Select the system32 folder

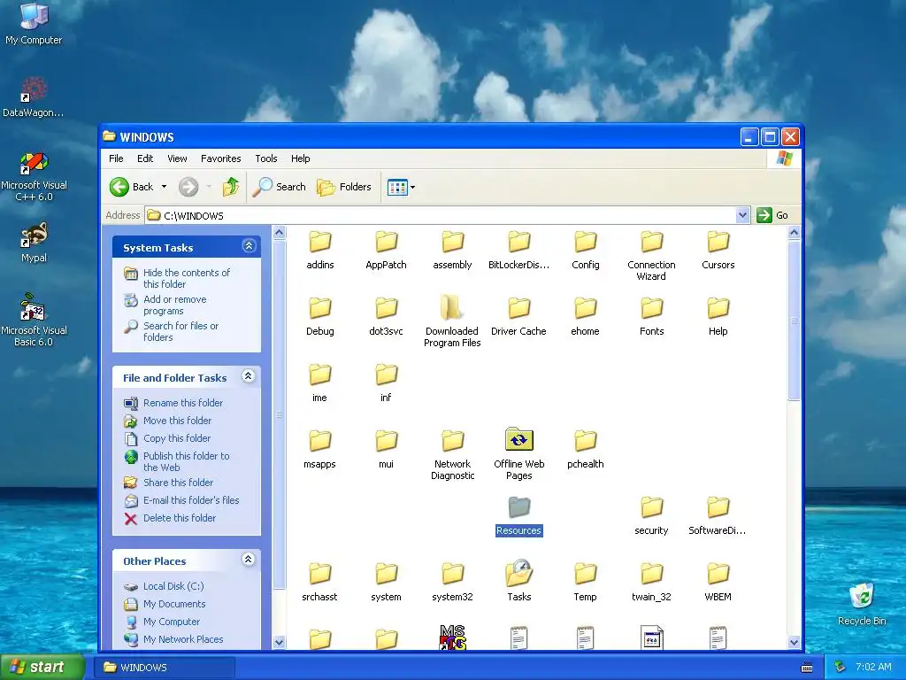[x=452, y=582]
